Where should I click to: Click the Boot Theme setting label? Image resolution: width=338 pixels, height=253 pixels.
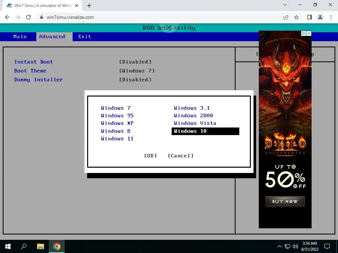tap(30, 71)
